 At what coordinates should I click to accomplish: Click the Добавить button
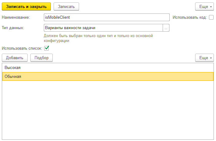(x=15, y=58)
